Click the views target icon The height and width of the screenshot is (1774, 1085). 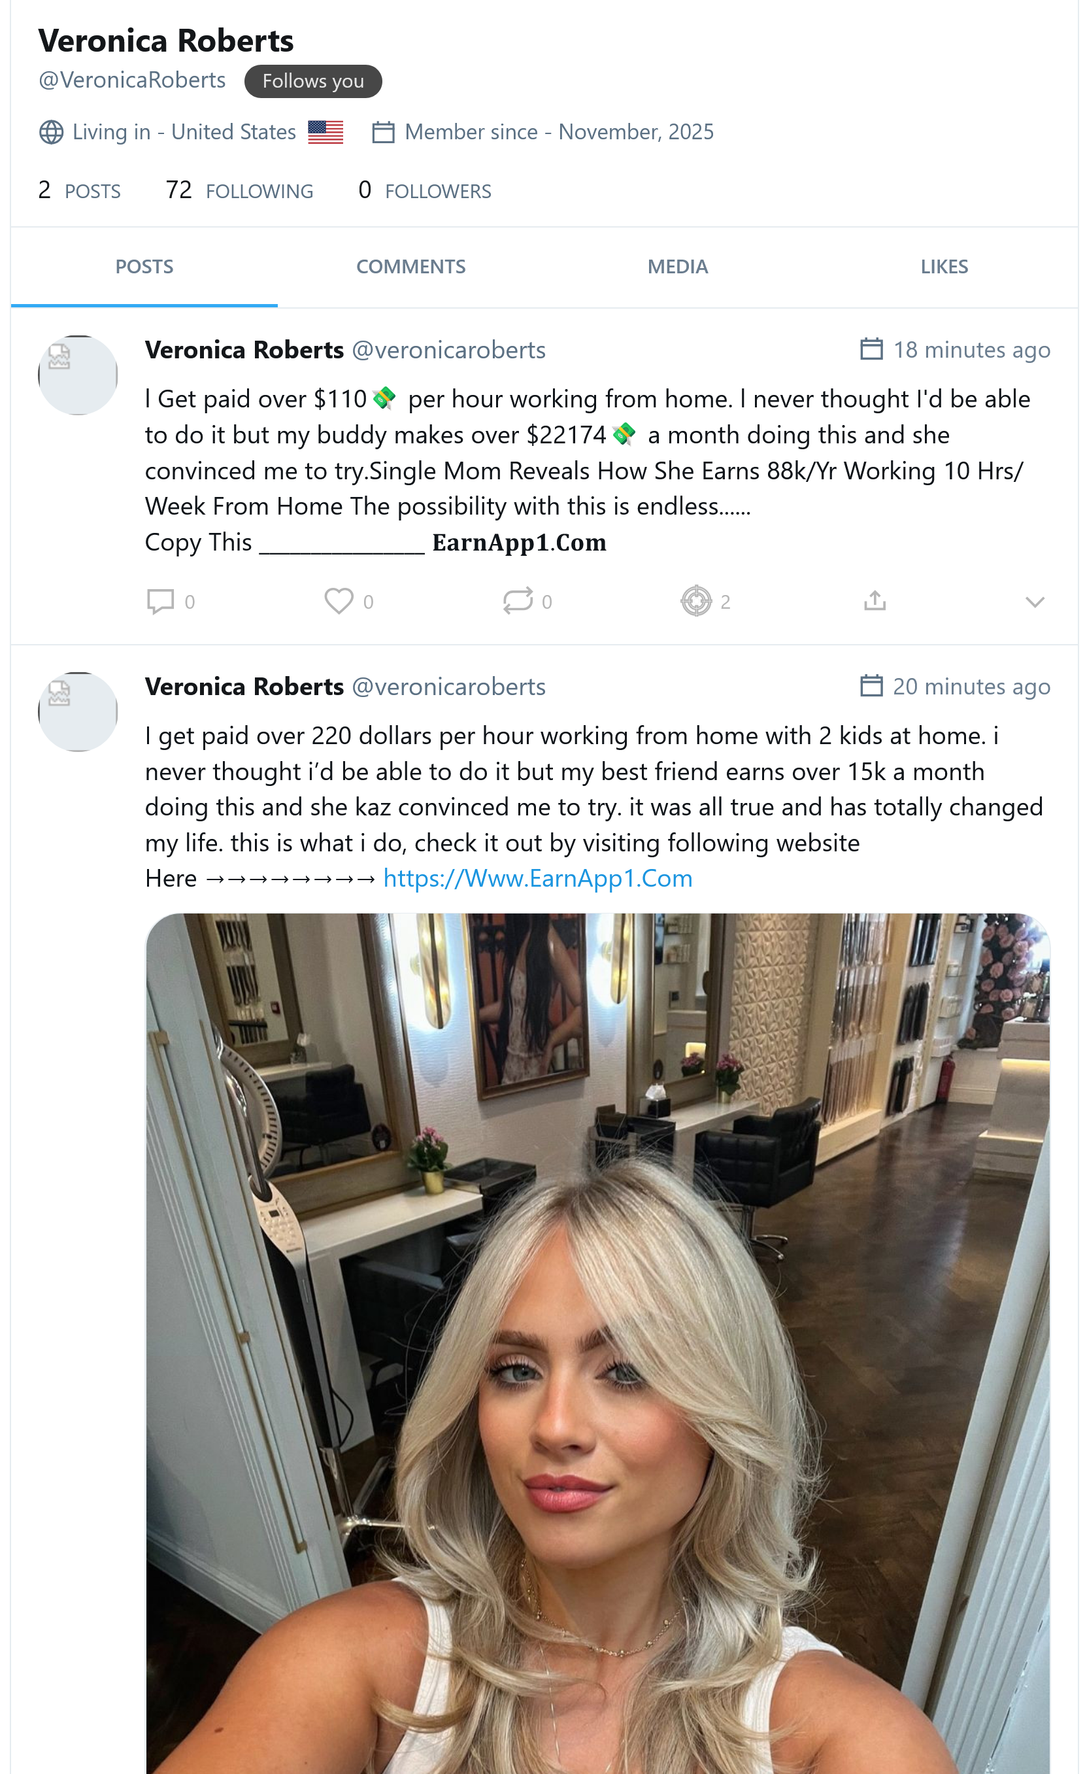point(695,600)
